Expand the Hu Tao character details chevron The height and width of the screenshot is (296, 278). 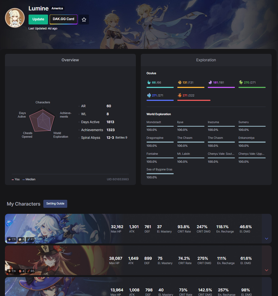[266, 270]
